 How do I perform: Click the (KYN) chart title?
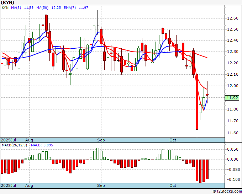(7, 2)
